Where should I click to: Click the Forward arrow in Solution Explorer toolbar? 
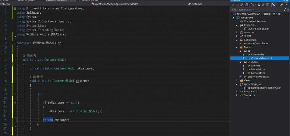tap(238, 5)
